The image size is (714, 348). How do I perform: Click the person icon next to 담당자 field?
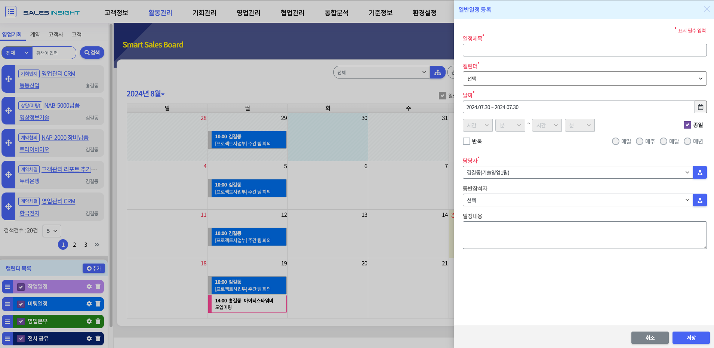[x=699, y=173]
